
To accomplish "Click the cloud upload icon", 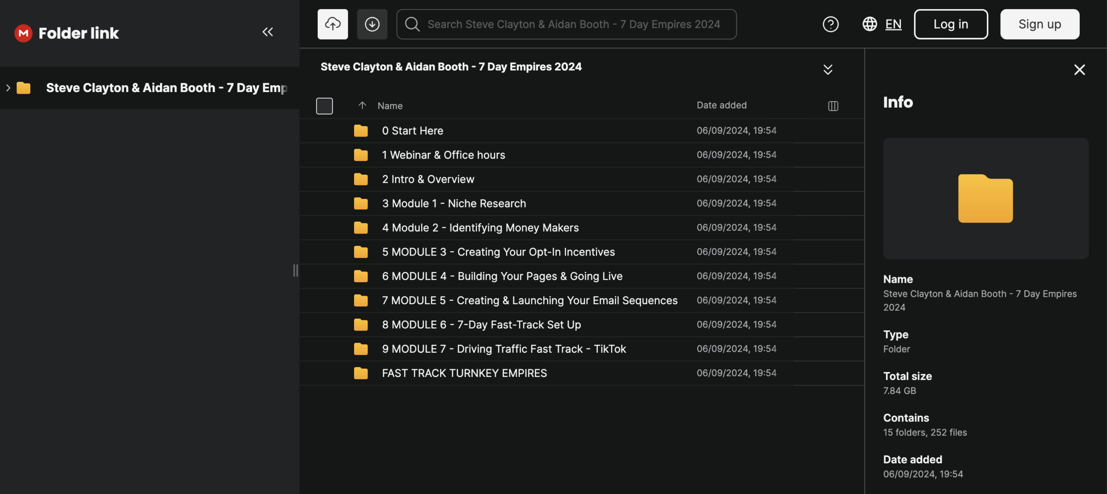I will point(333,24).
